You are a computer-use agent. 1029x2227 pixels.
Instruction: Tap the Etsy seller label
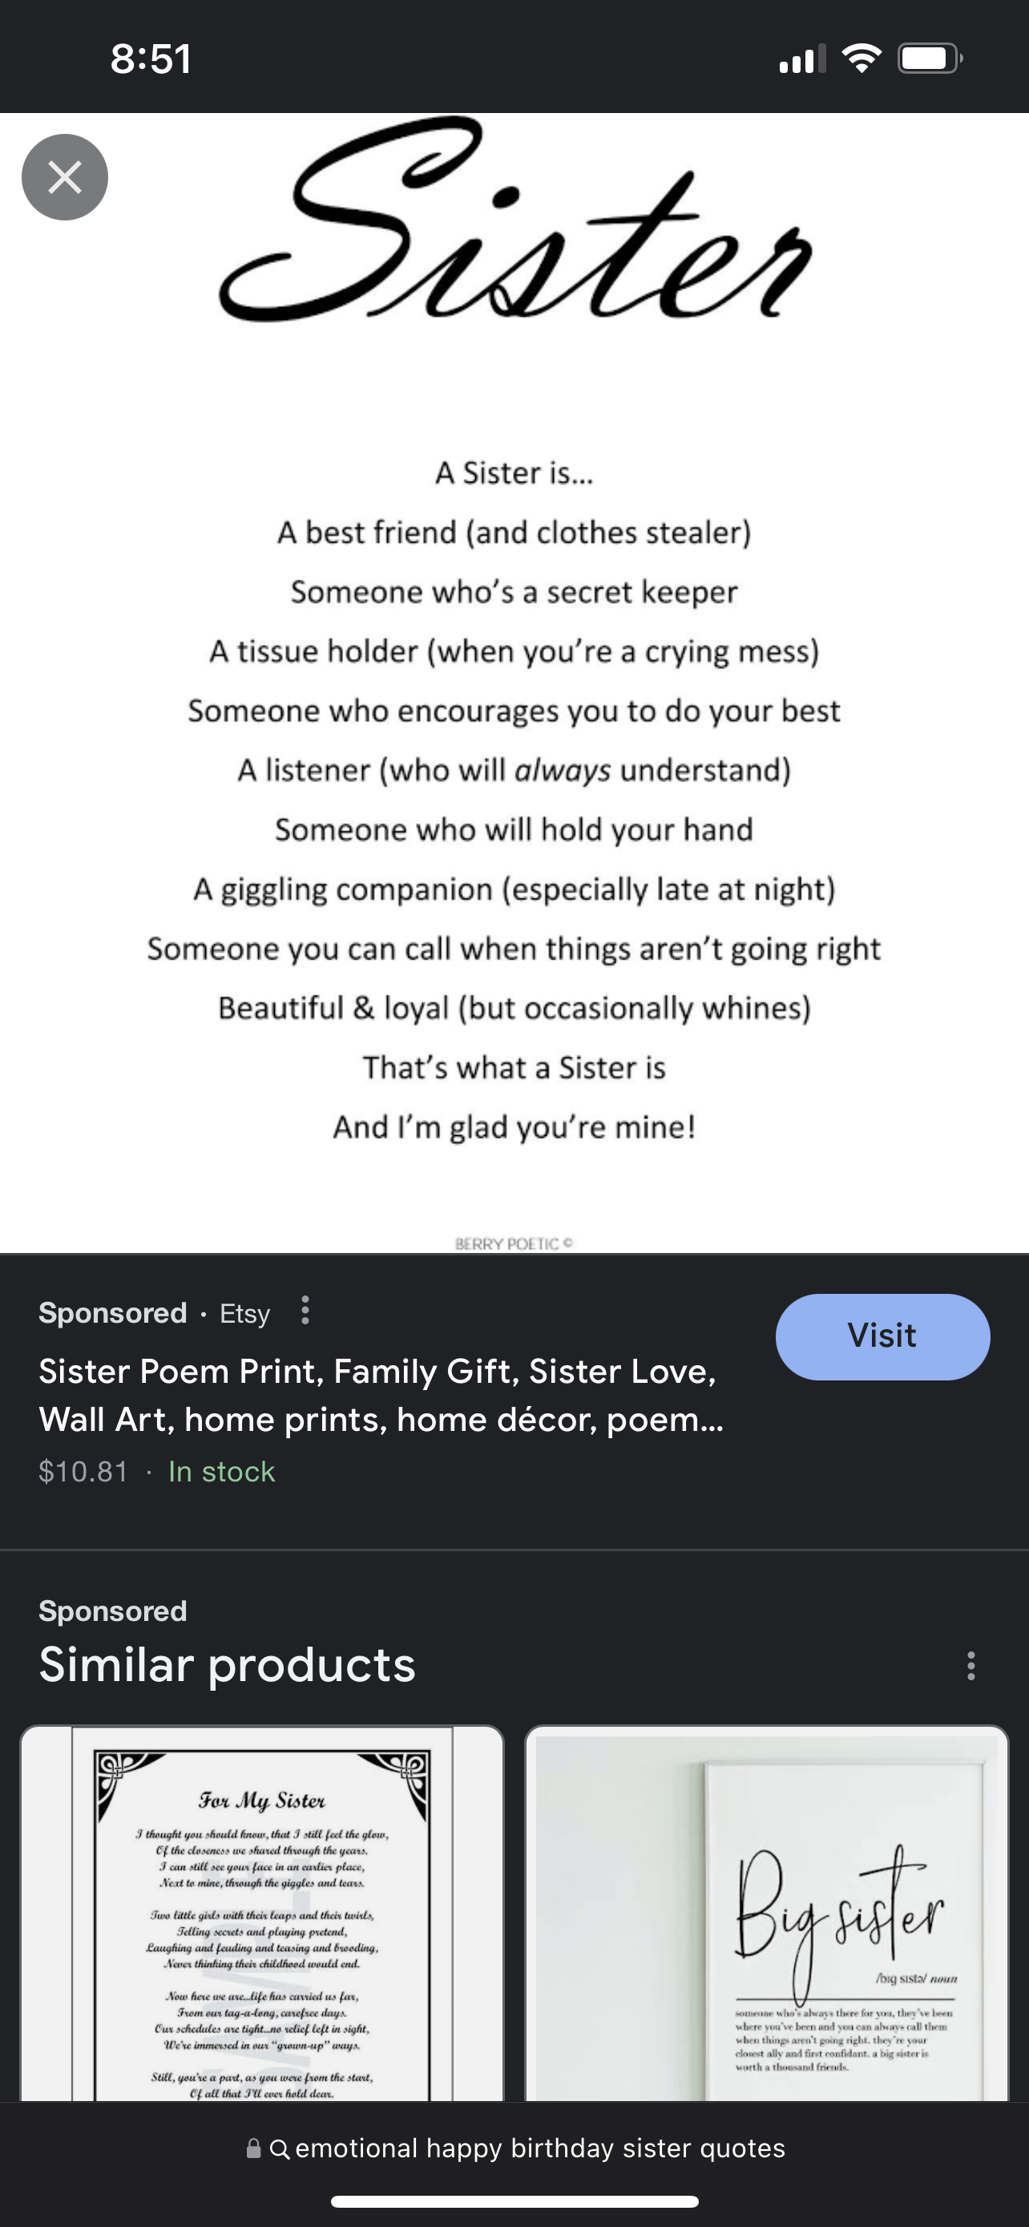pyautogui.click(x=244, y=1313)
